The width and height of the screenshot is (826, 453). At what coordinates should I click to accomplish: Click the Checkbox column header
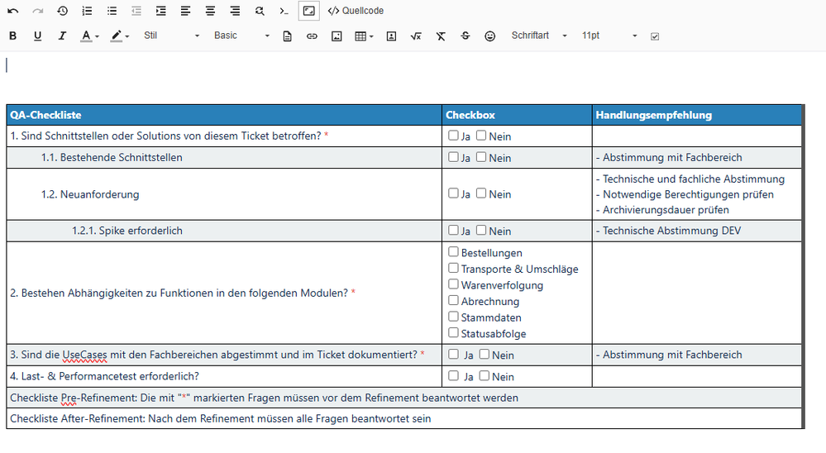517,115
